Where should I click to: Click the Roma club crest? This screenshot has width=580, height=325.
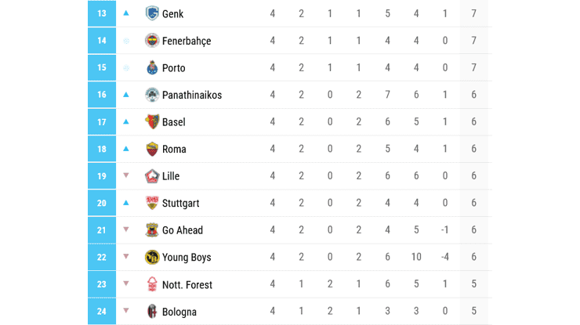pyautogui.click(x=152, y=149)
